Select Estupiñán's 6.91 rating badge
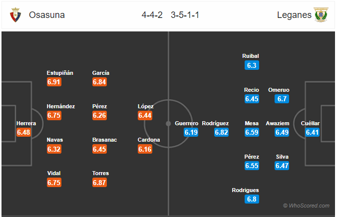 pos(54,82)
